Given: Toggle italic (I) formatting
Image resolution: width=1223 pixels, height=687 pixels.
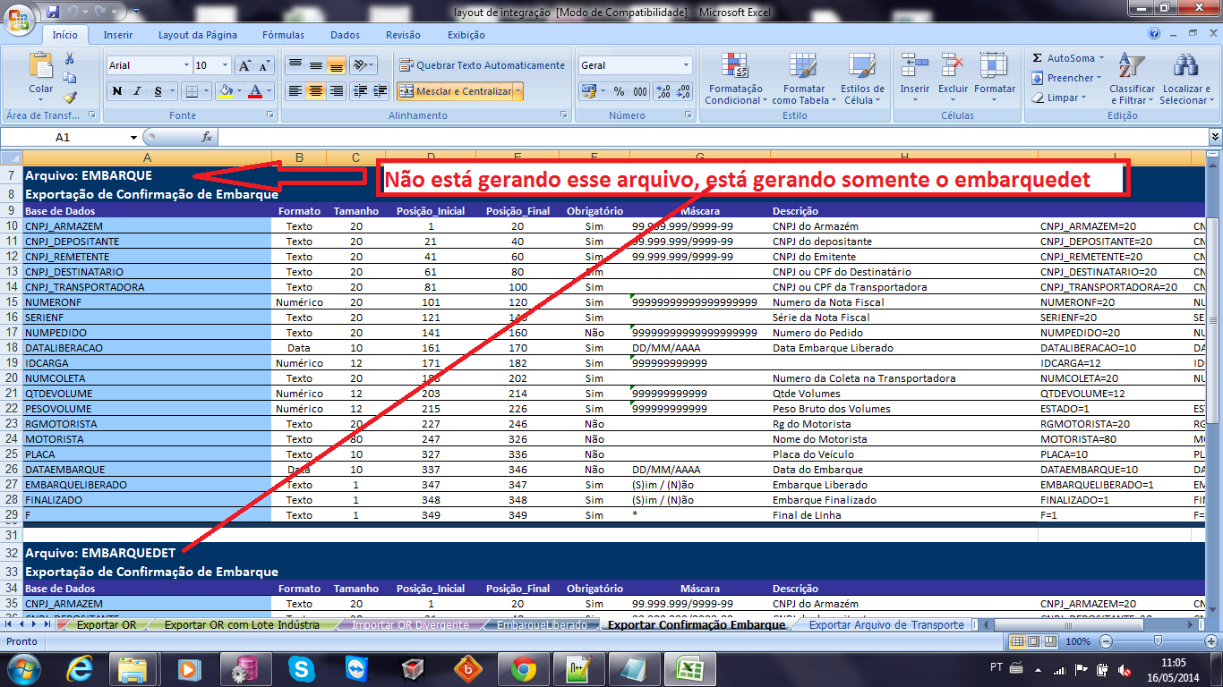Looking at the screenshot, I should [137, 91].
